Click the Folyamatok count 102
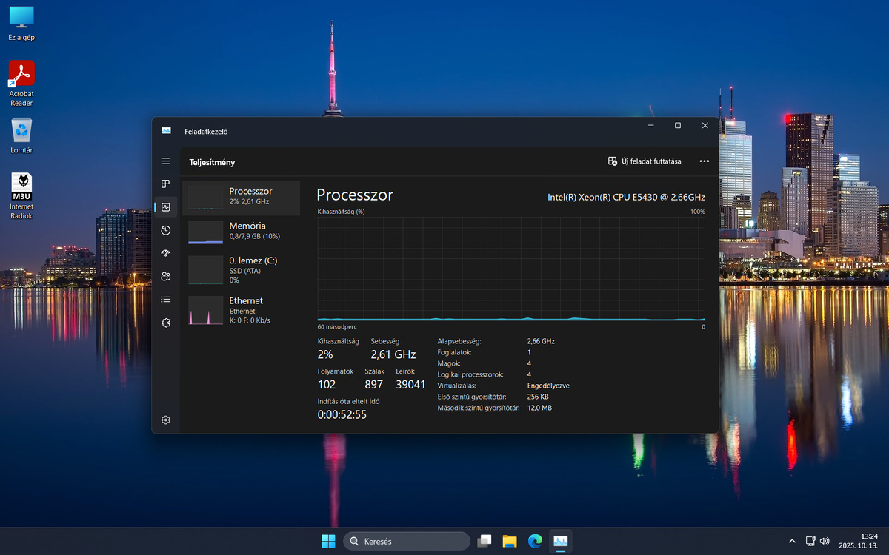The width and height of the screenshot is (889, 555). coord(327,385)
